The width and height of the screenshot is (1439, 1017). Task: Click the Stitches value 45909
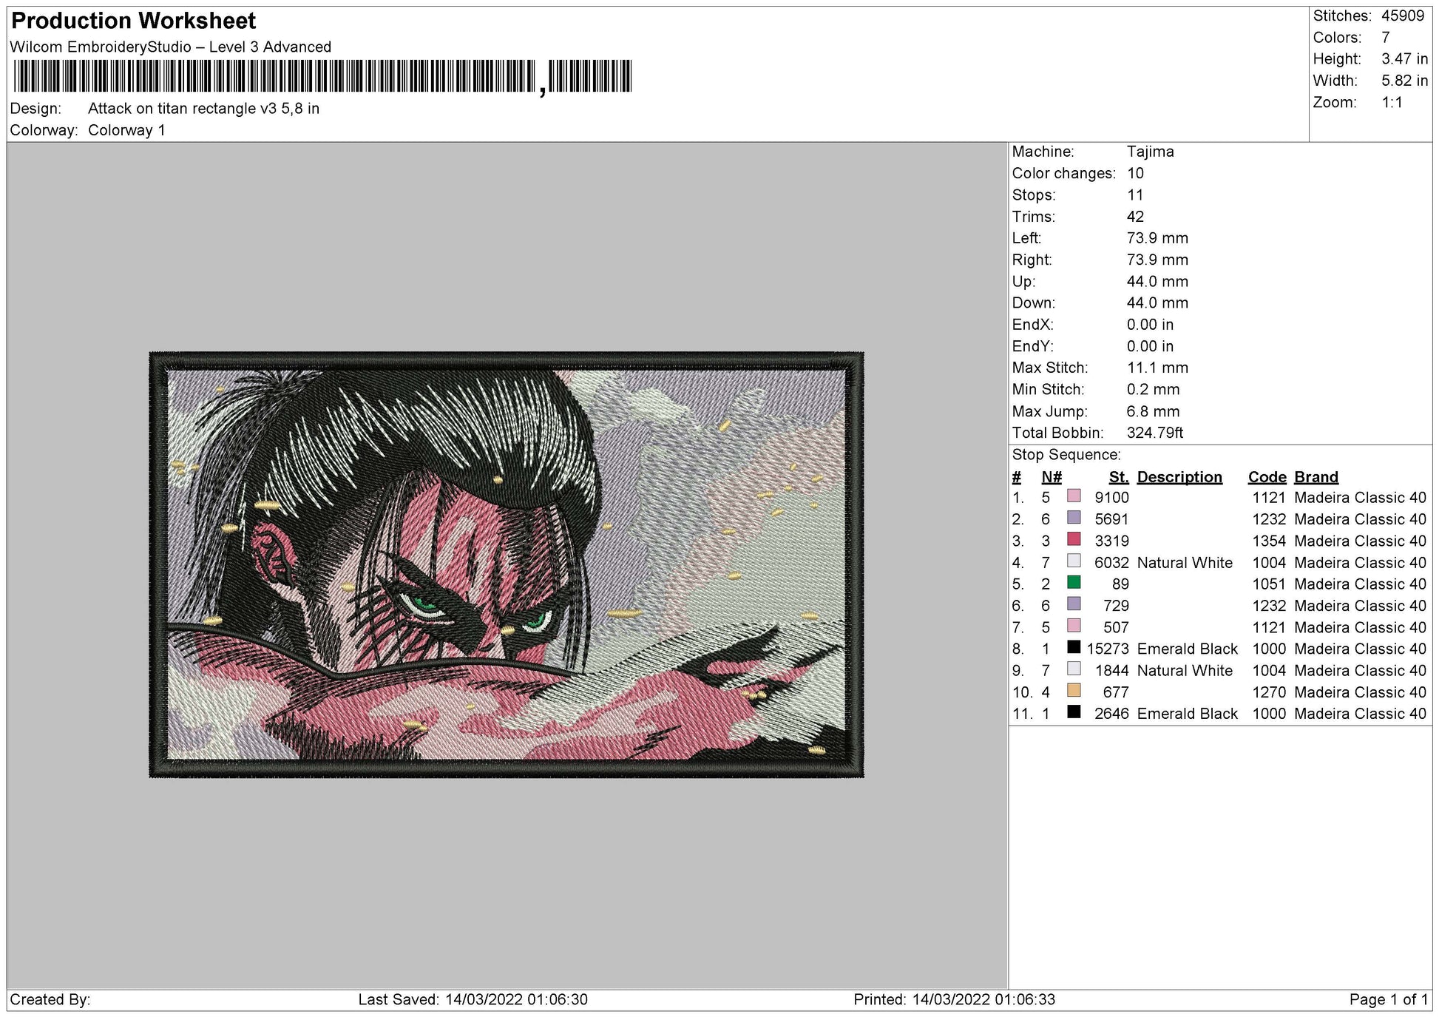coord(1403,16)
